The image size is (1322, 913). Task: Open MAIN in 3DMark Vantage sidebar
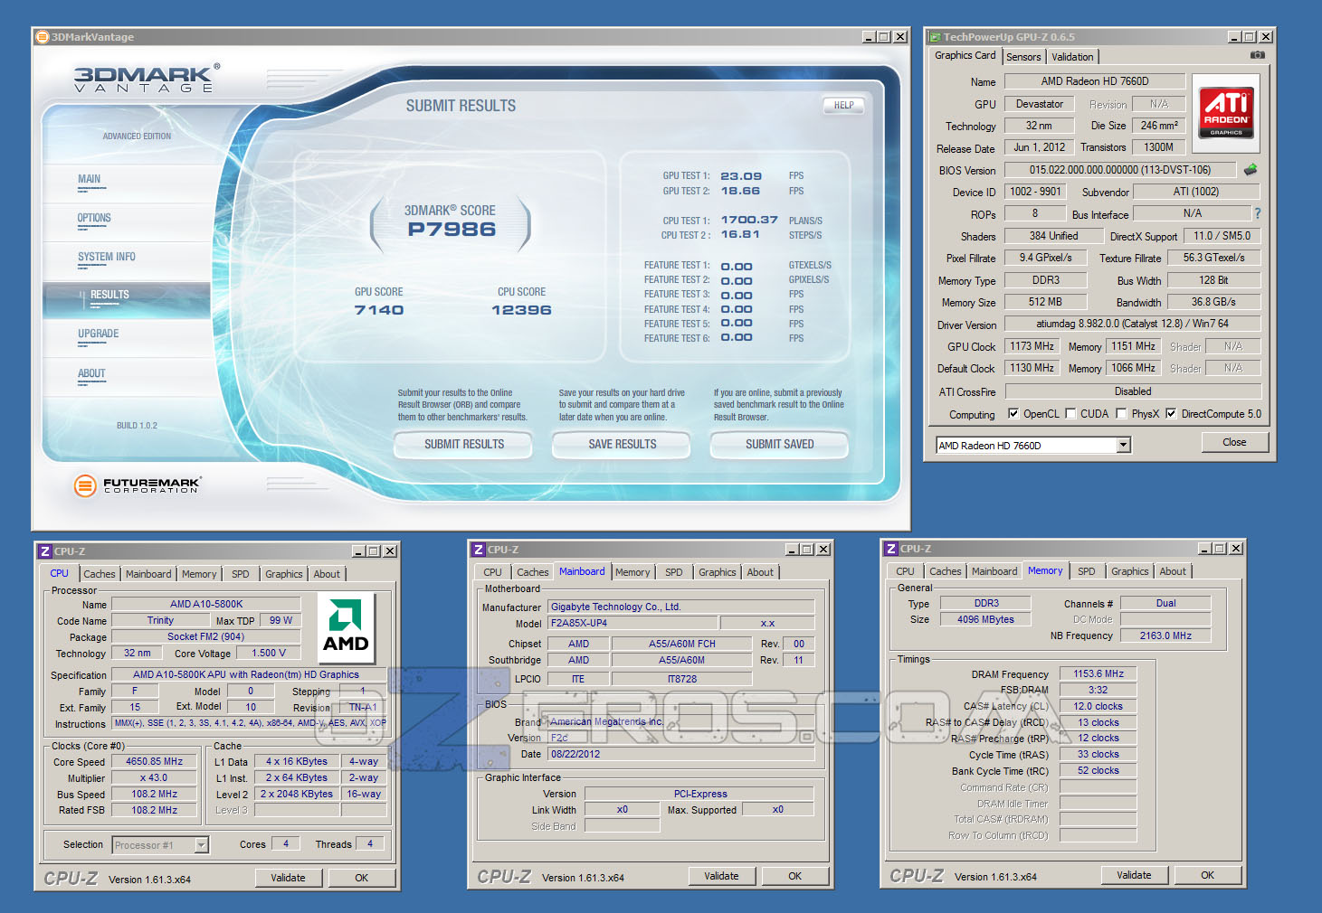pyautogui.click(x=90, y=179)
